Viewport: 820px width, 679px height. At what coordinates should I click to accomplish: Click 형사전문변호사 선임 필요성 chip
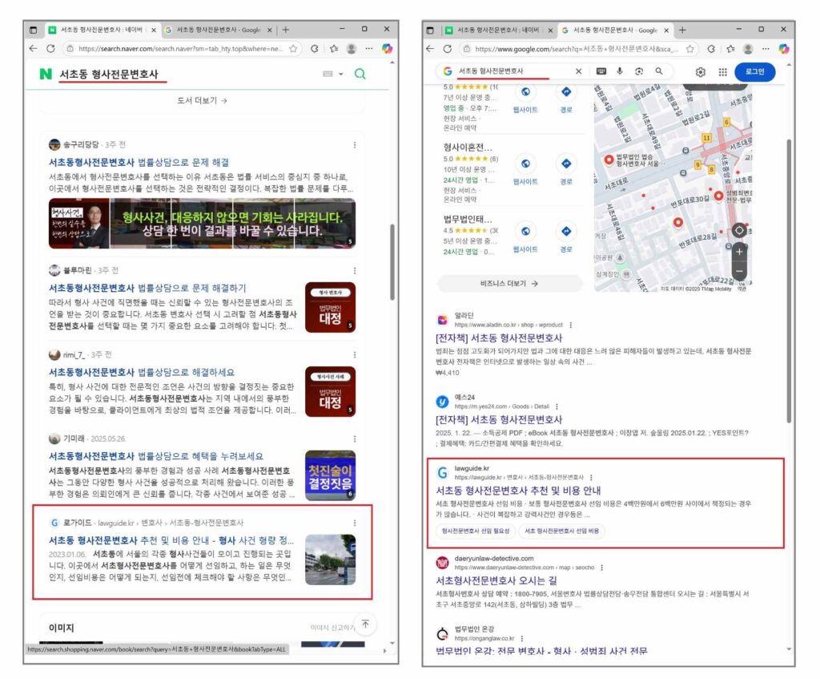click(476, 531)
